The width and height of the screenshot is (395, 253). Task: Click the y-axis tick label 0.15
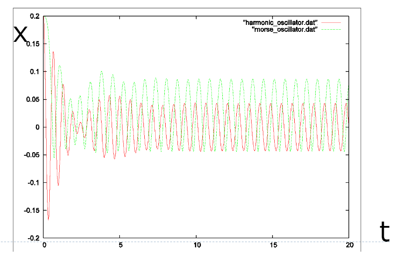33,44
